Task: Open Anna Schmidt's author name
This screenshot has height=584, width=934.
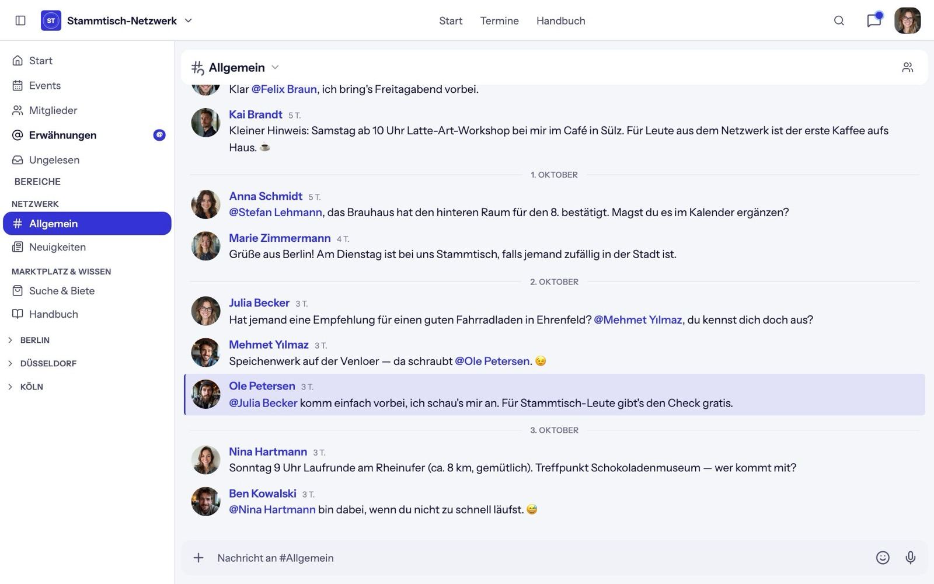Action: point(266,196)
